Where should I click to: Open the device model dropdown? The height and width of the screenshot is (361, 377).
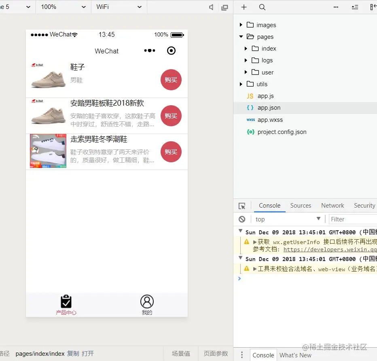click(x=16, y=7)
